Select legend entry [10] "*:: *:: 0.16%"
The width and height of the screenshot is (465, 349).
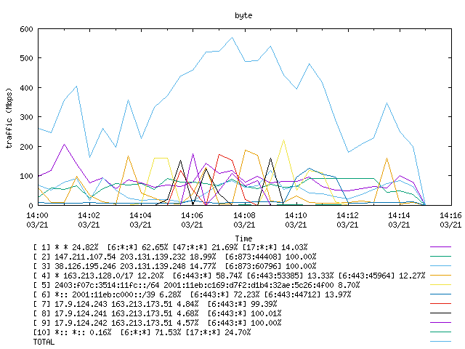pos(142,333)
